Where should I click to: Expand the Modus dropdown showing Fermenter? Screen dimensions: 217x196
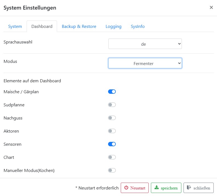click(x=145, y=63)
